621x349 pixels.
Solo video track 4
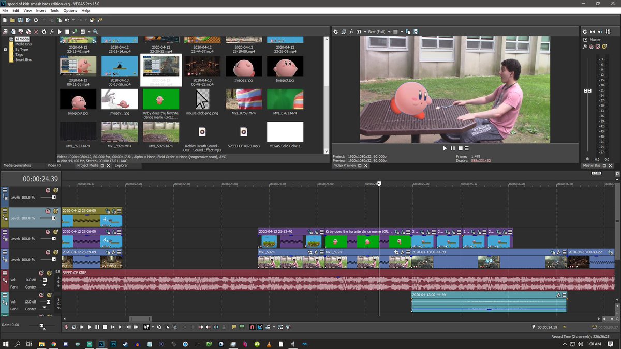click(55, 252)
